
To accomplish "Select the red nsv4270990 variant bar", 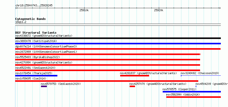I will pyautogui.click(x=108, y=65).
